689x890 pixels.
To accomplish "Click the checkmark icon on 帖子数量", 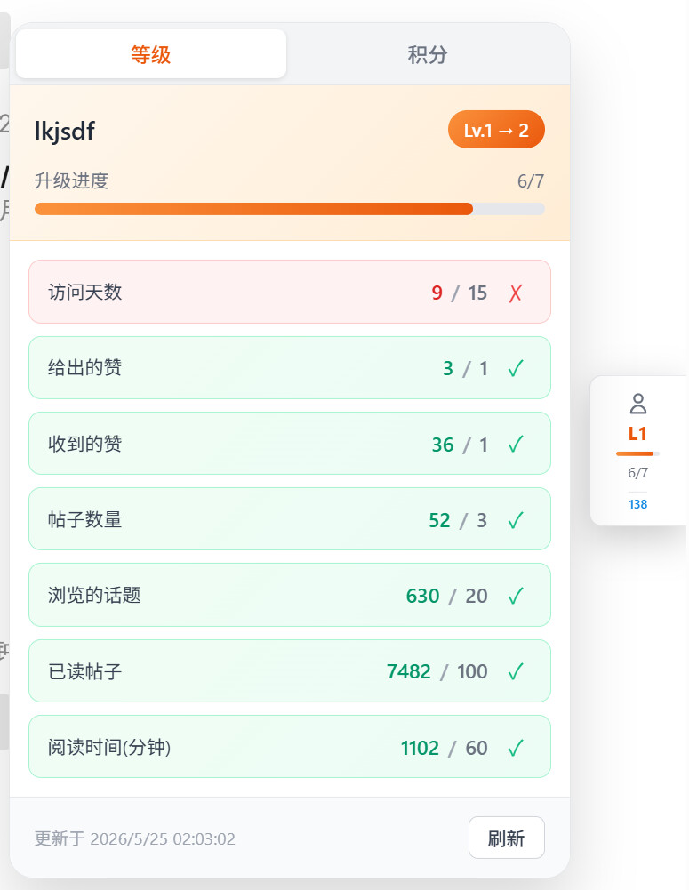I will 516,520.
